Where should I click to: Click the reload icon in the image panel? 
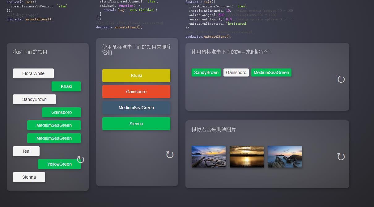[341, 157]
